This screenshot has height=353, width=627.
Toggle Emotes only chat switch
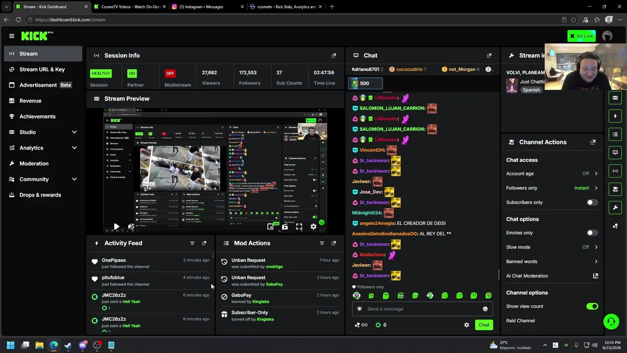[592, 233]
